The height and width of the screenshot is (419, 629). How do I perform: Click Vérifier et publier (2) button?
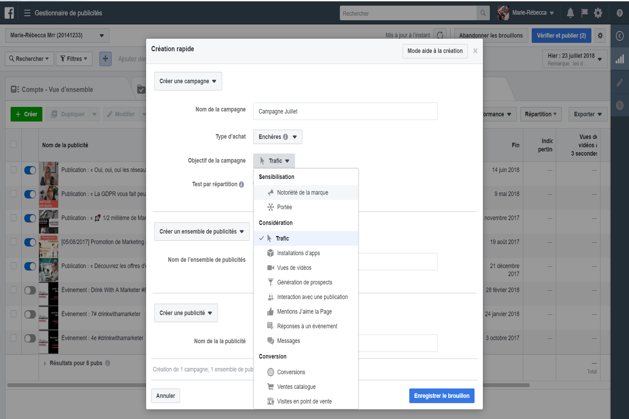(x=562, y=35)
